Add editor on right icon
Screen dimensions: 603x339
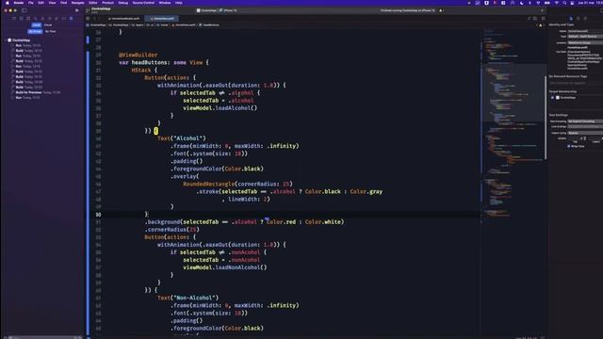(543, 18)
